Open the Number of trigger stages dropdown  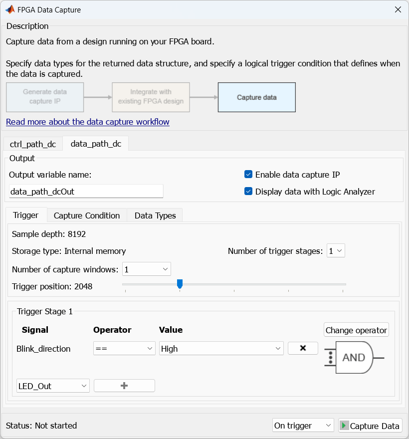pyautogui.click(x=336, y=251)
